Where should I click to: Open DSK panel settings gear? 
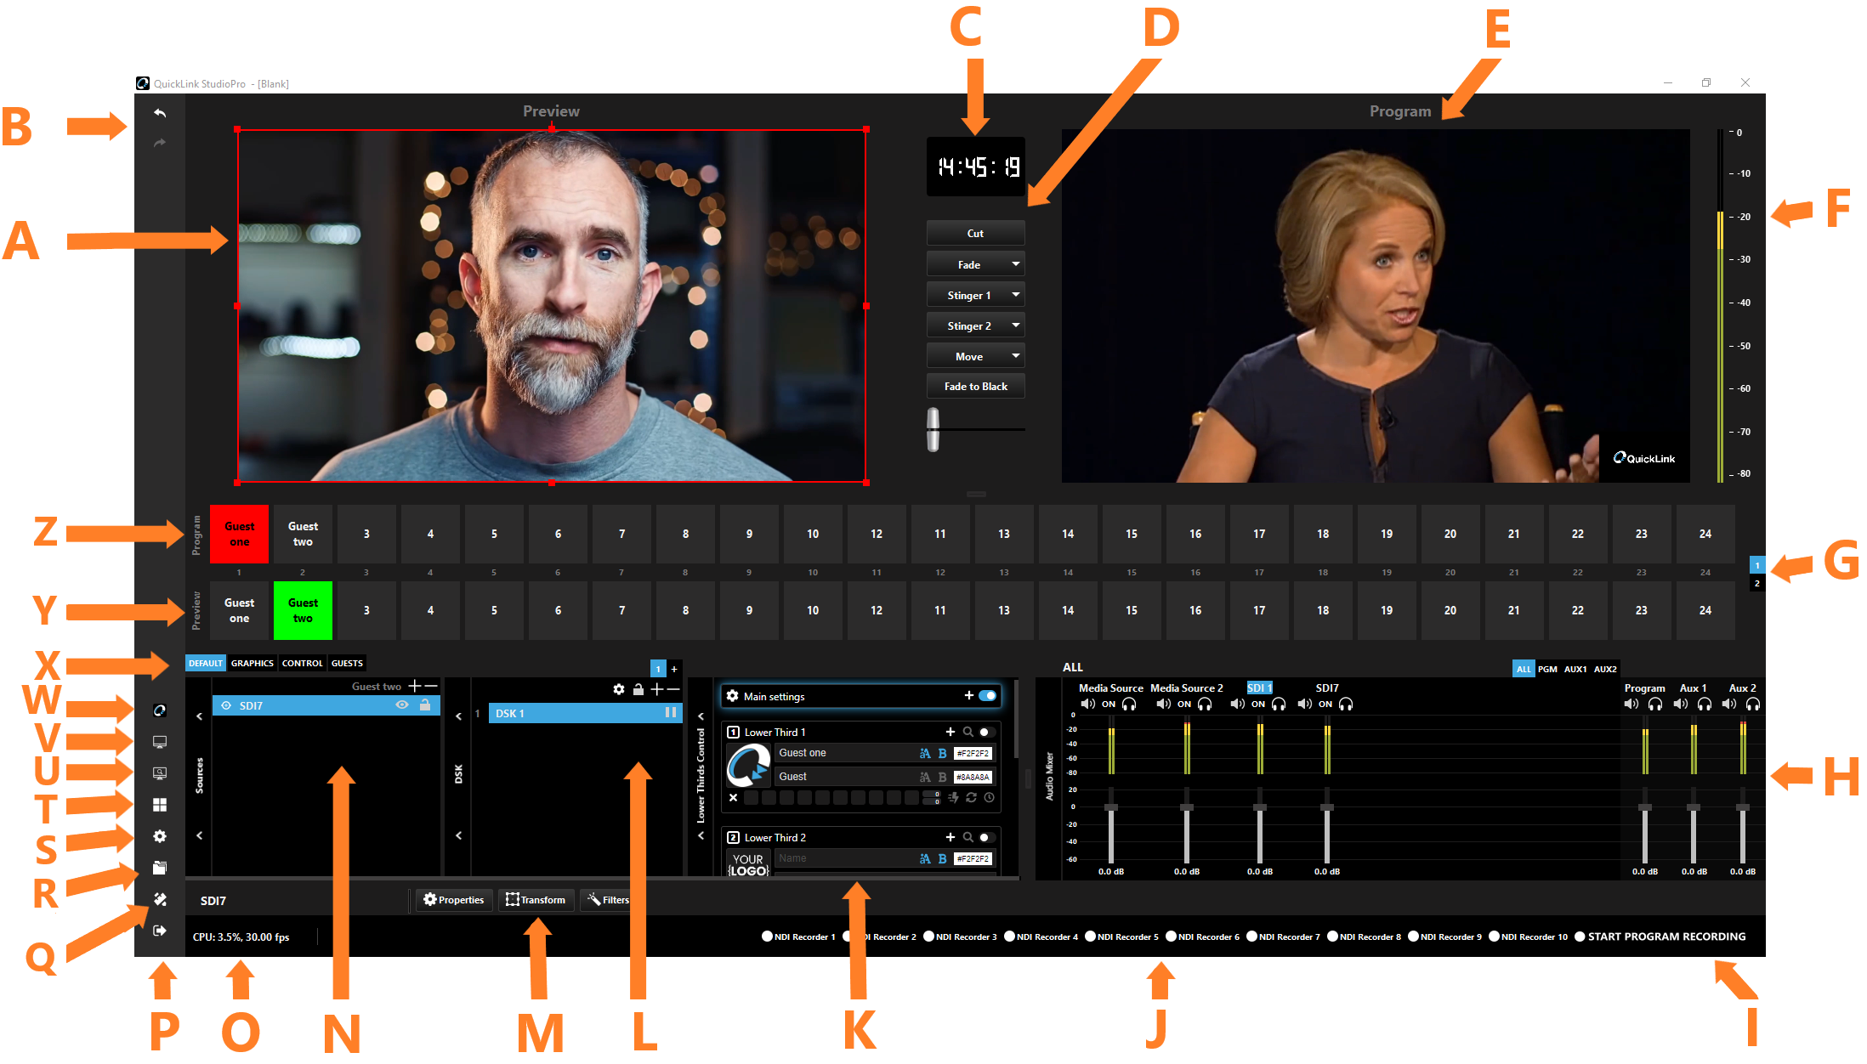(619, 689)
